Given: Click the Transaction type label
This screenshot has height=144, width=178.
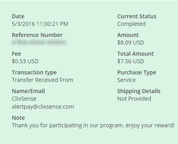Looking at the screenshot, I should tap(34, 72).
